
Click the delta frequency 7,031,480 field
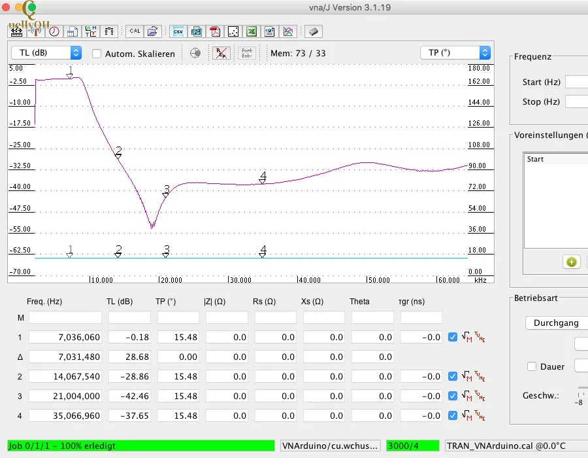coord(65,357)
